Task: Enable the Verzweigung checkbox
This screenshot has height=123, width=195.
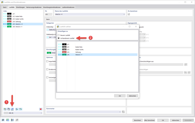Action: [x=47, y=77]
